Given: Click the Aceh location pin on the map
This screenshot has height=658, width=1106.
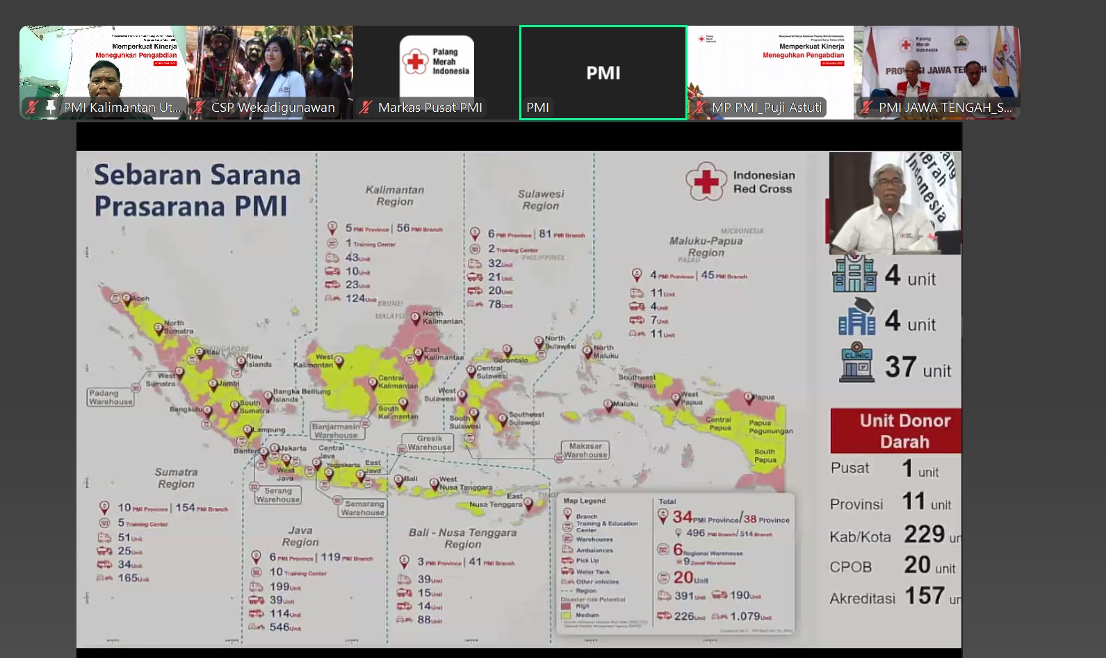Looking at the screenshot, I should click(127, 299).
